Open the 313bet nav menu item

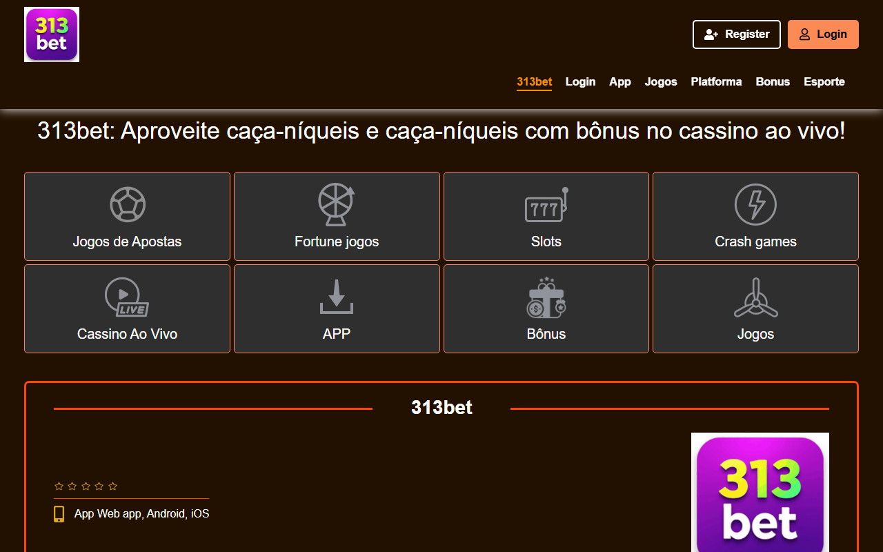tap(535, 82)
